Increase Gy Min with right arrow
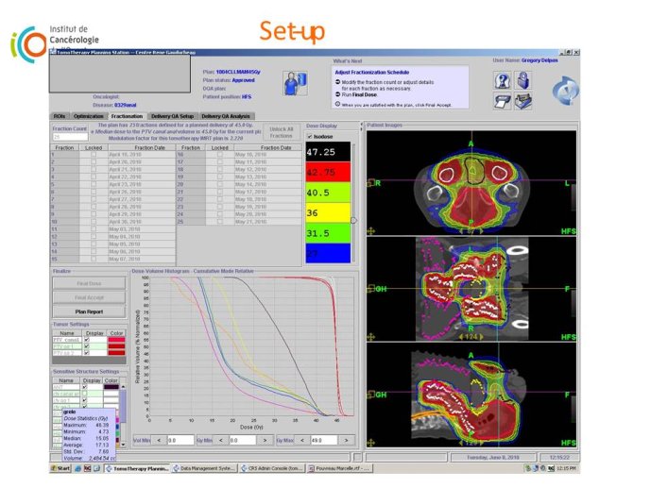Viewport: 651px width, 488px height. click(x=265, y=440)
